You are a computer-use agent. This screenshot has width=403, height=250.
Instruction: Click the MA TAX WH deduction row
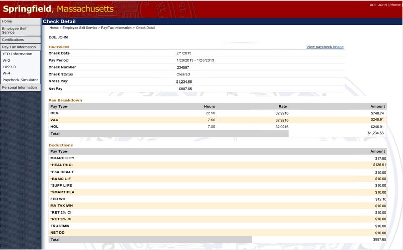[218, 206]
